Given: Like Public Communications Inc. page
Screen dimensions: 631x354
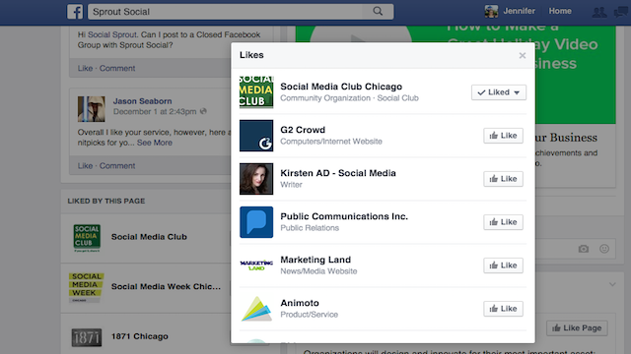Looking at the screenshot, I should click(x=503, y=222).
